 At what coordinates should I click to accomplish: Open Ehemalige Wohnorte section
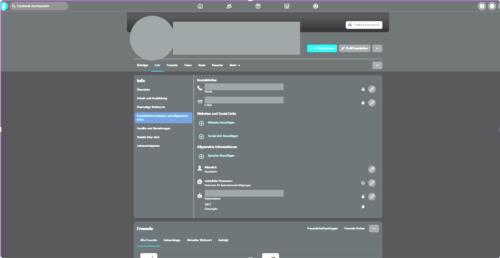coord(151,107)
